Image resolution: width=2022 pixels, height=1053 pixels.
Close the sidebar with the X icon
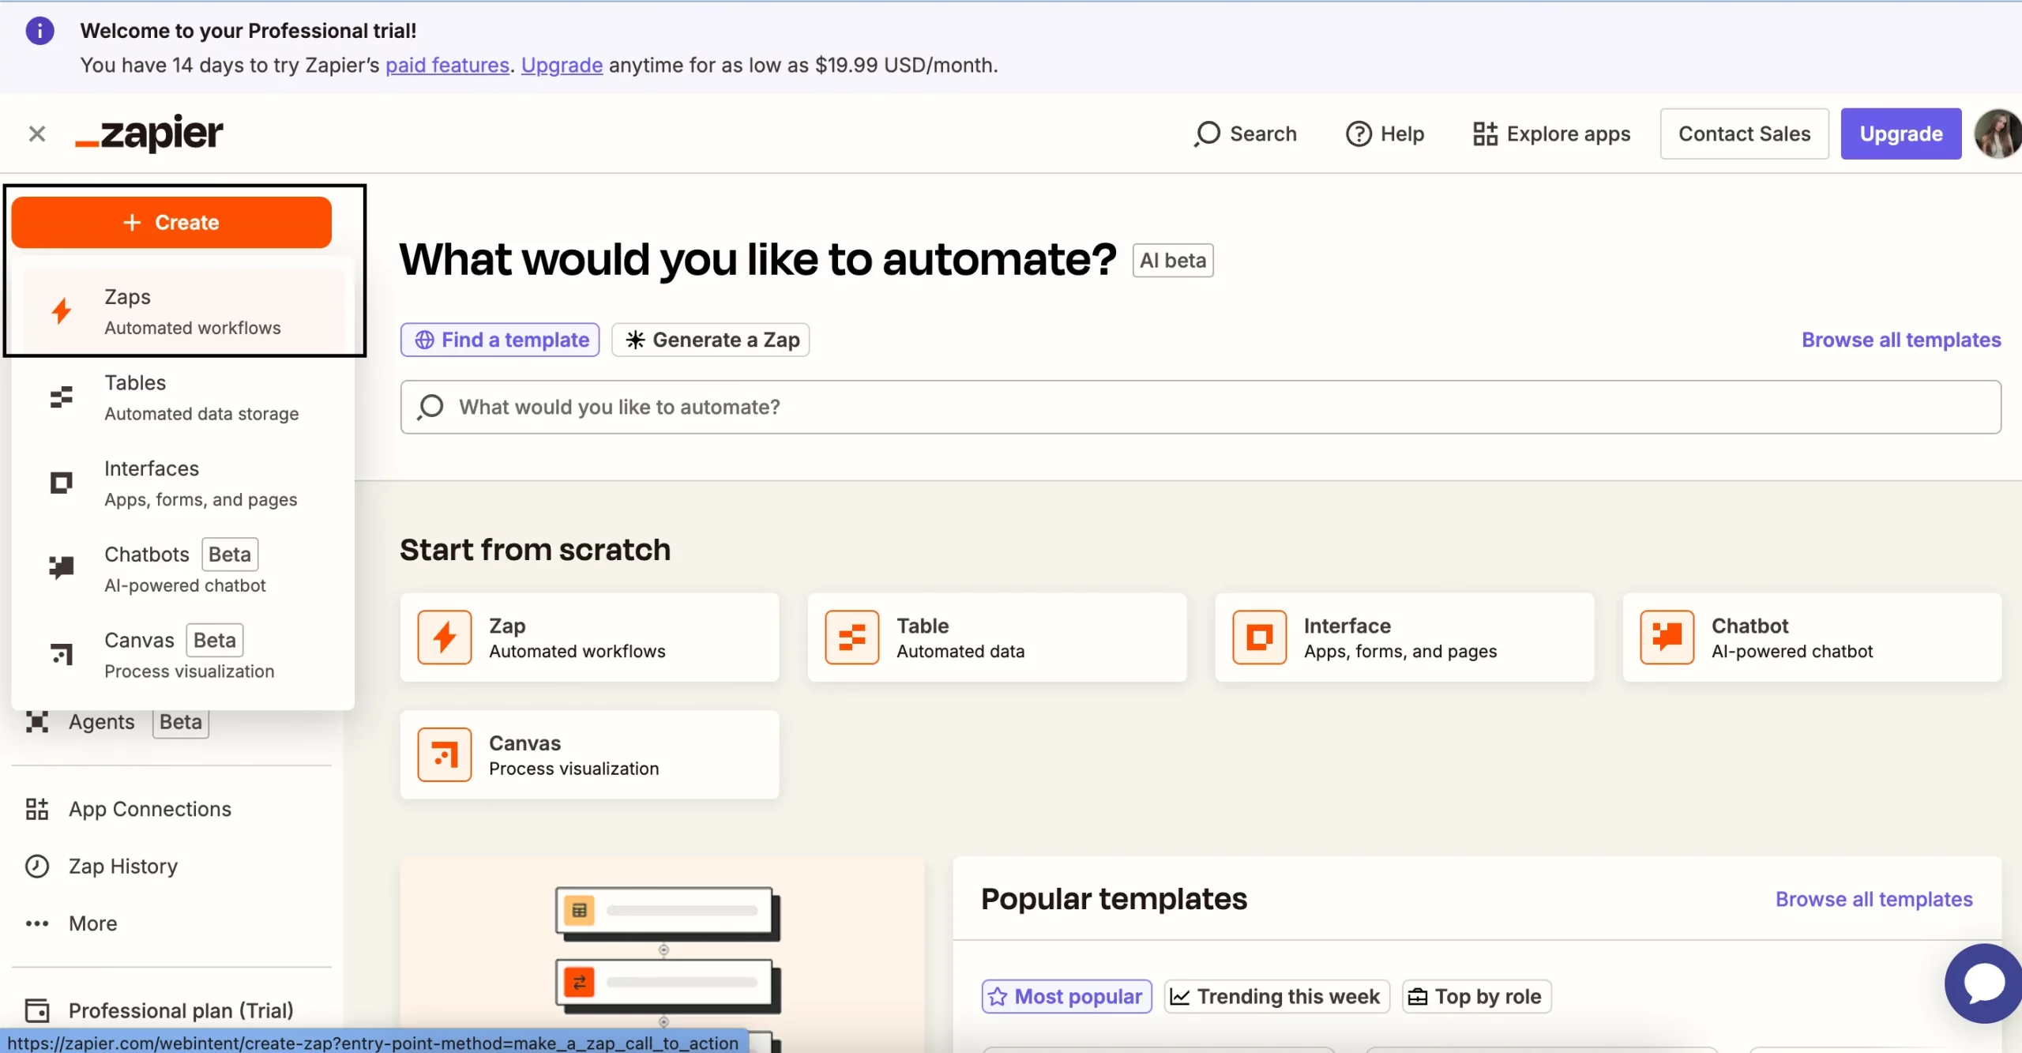37,134
